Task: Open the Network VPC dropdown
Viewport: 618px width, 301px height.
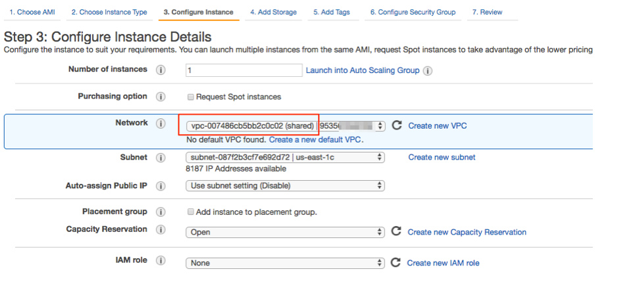Action: tap(286, 126)
